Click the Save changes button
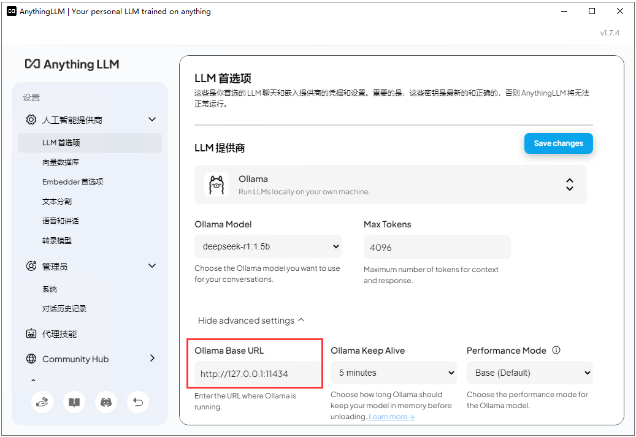 point(558,143)
